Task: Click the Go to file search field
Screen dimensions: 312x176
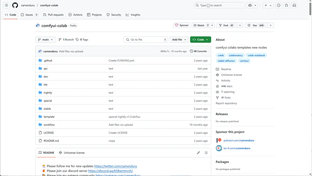Action: tap(146, 40)
